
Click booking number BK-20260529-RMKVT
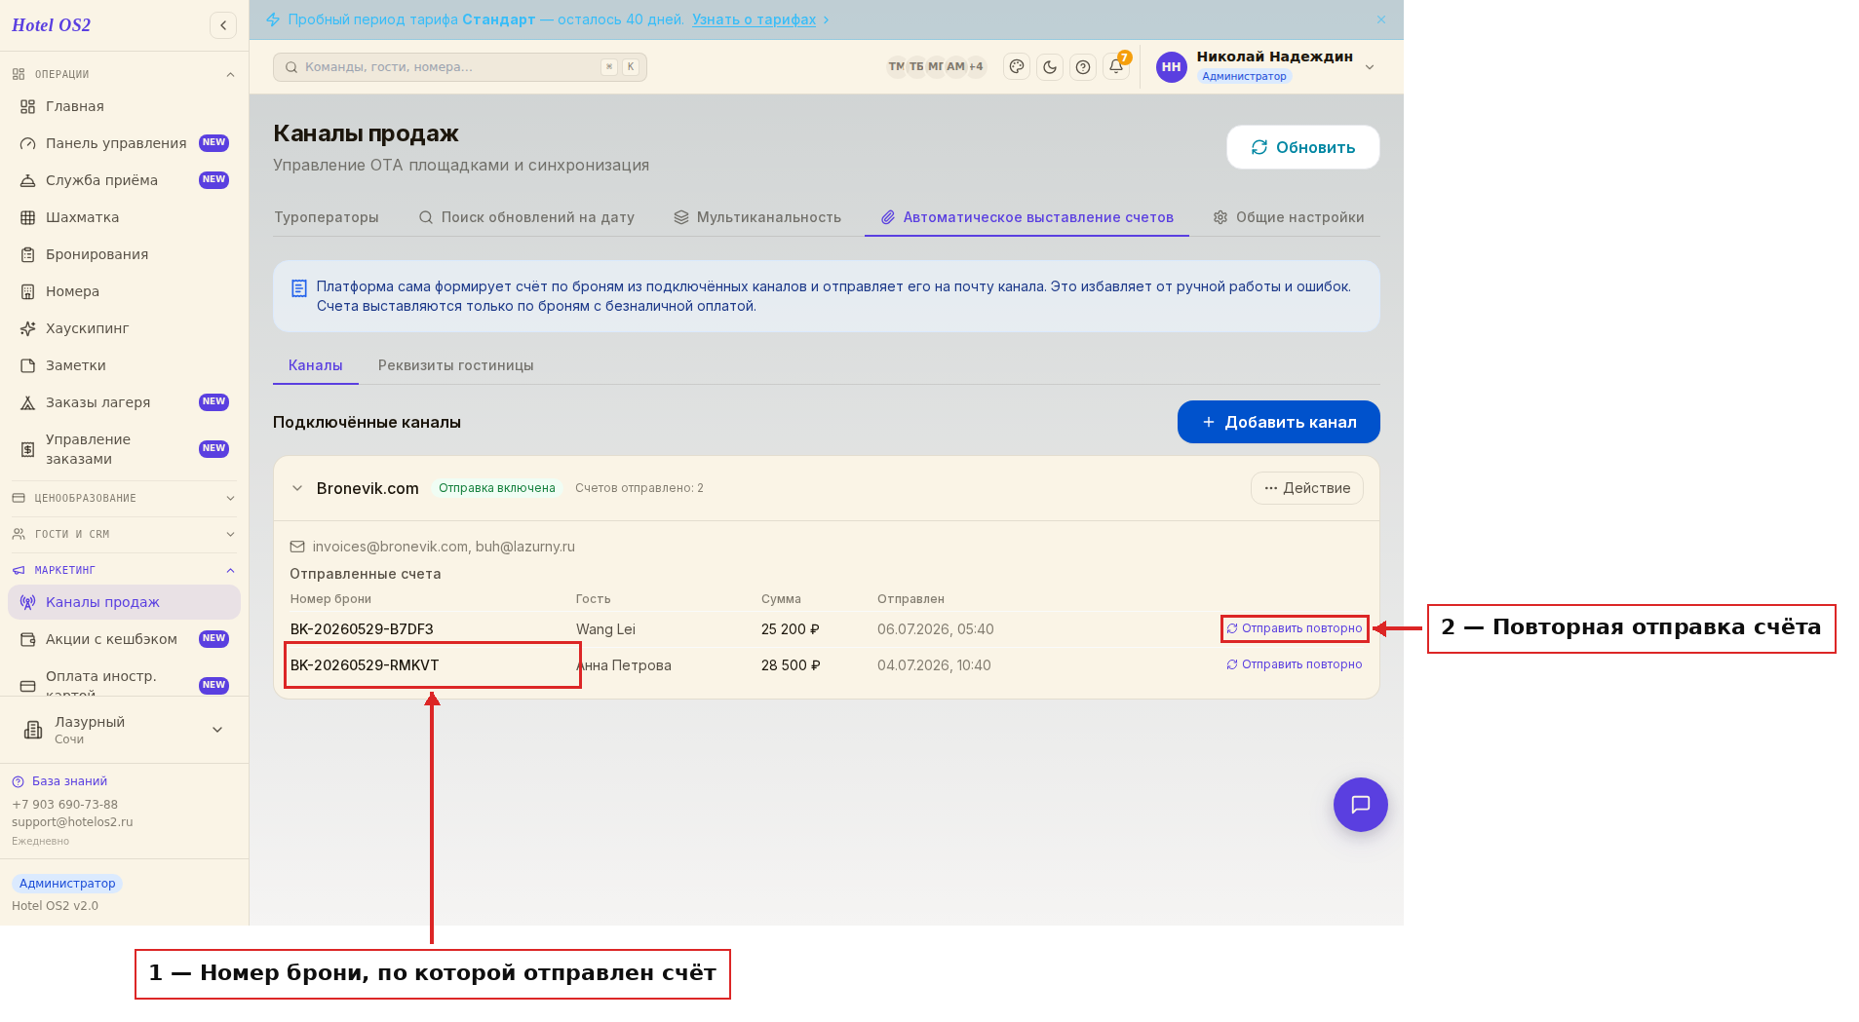tap(365, 665)
